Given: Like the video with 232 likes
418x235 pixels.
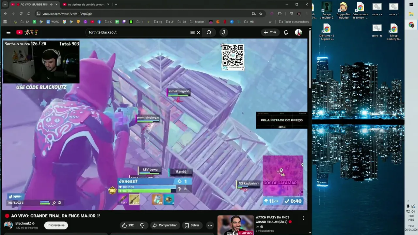Looking at the screenshot, I should 128,225.
